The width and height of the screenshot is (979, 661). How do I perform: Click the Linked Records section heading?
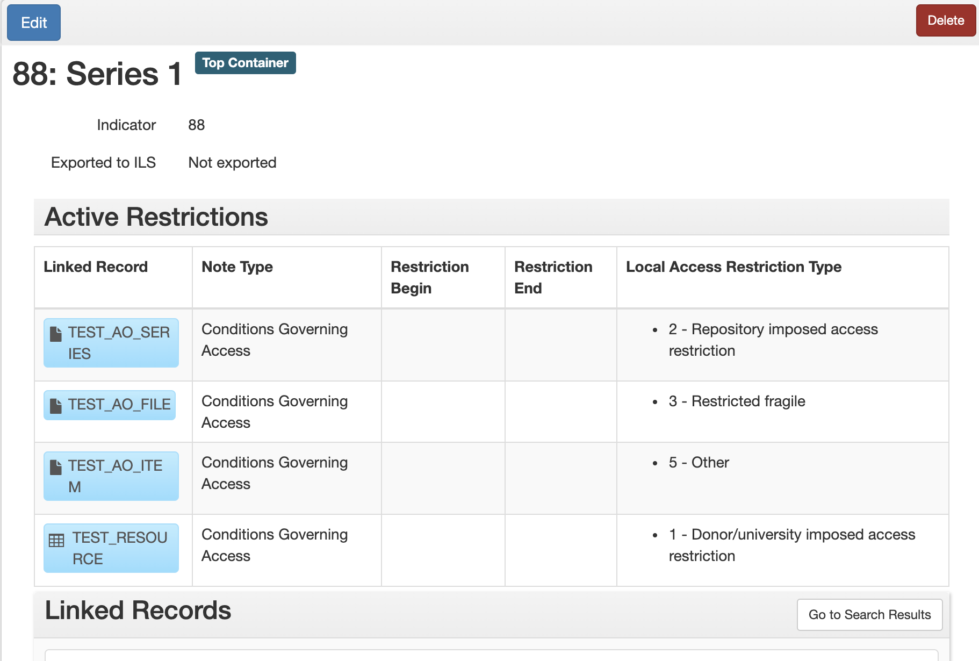(138, 610)
